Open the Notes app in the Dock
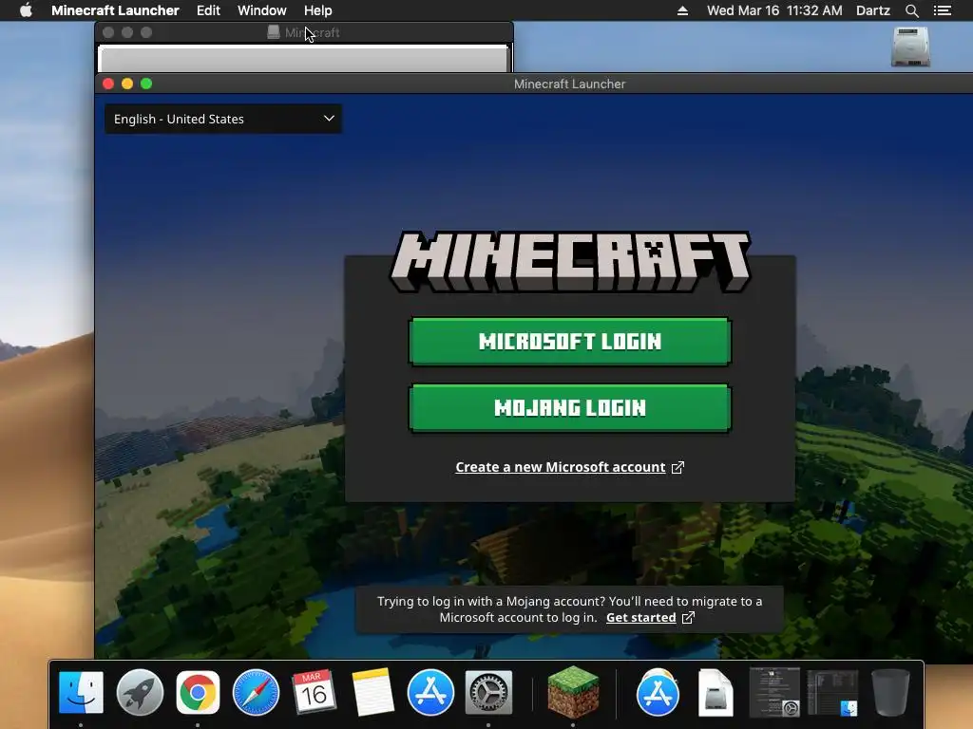Viewport: 973px width, 729px height. tap(372, 692)
